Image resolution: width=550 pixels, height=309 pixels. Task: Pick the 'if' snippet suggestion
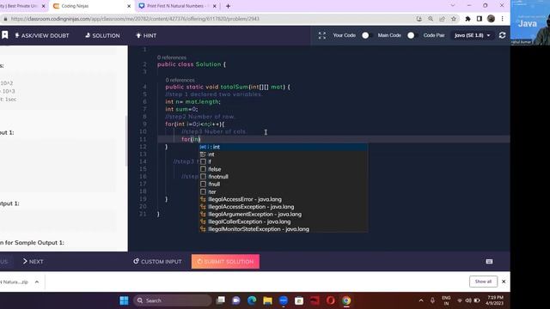[283, 161]
